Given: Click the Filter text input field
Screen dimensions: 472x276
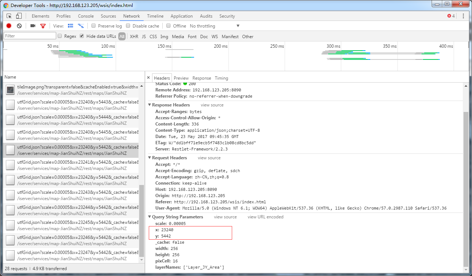Looking at the screenshot, I should coord(30,36).
